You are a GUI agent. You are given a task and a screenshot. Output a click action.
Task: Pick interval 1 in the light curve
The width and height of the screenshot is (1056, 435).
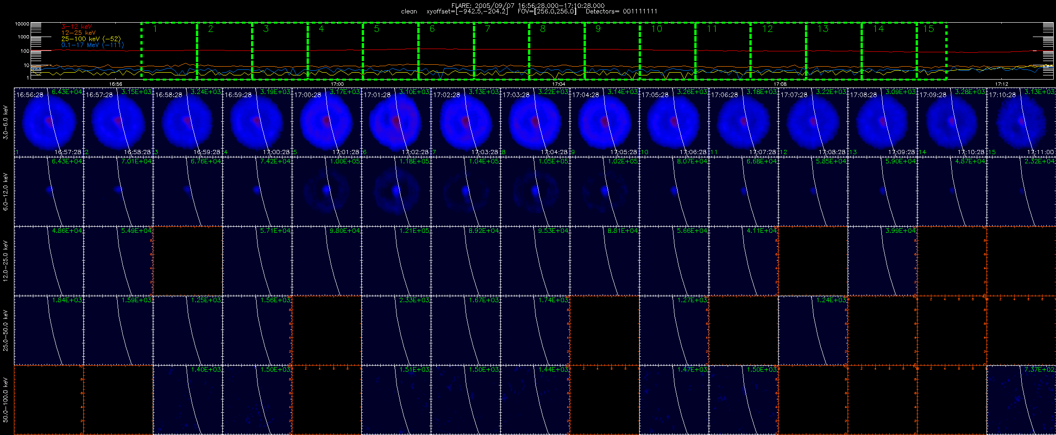coord(170,51)
